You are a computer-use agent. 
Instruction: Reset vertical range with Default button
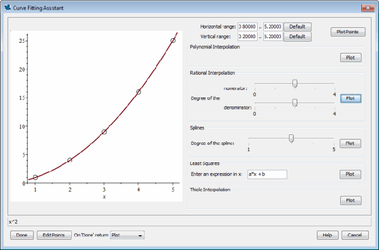click(297, 36)
